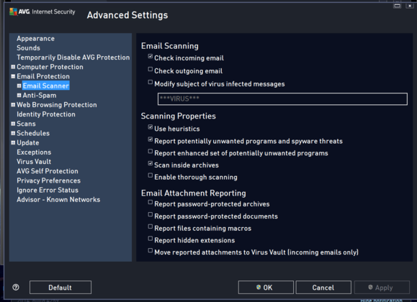Expand the Email Scanner subnode
417x302 pixels.
pyautogui.click(x=19, y=86)
